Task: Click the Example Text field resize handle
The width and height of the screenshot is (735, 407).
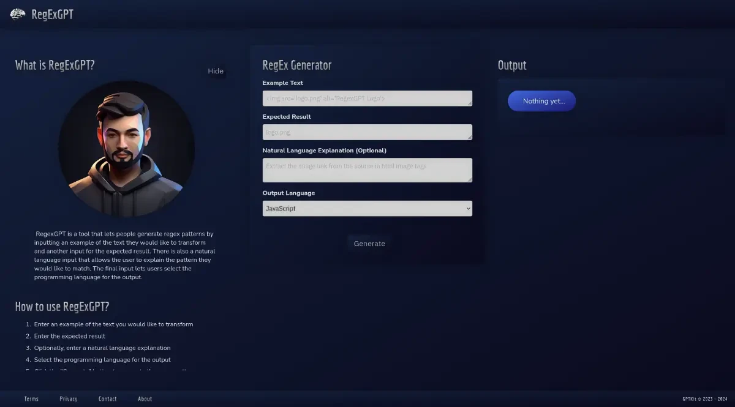Action: (469, 103)
